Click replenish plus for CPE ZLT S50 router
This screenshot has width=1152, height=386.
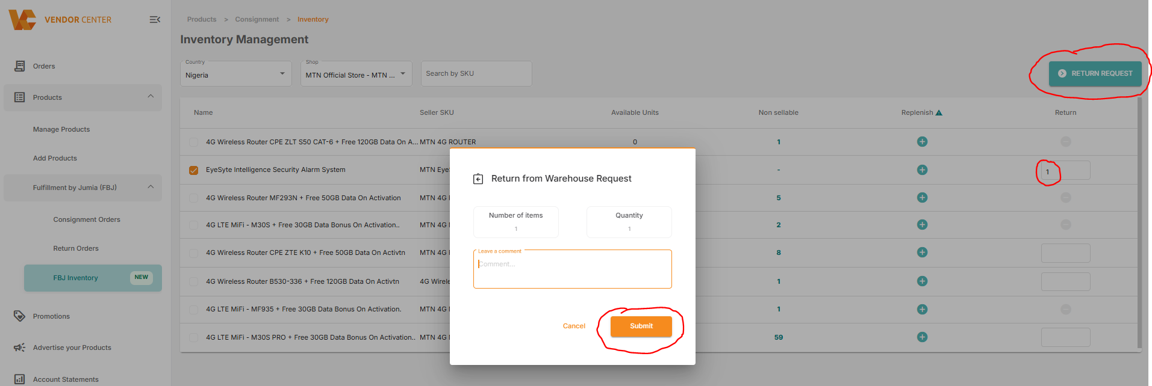922,142
